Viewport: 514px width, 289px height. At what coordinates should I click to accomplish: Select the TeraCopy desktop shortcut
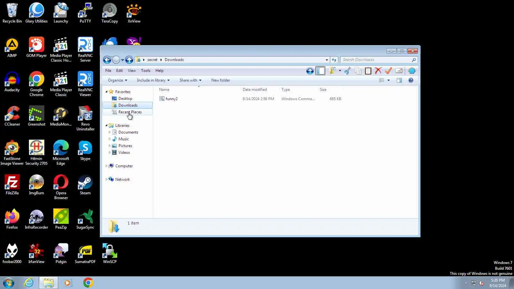110,13
